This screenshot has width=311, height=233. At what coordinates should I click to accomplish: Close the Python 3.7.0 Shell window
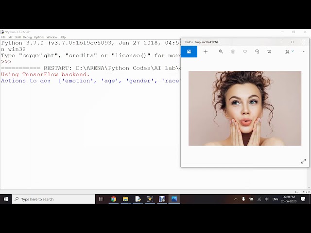click(x=305, y=32)
